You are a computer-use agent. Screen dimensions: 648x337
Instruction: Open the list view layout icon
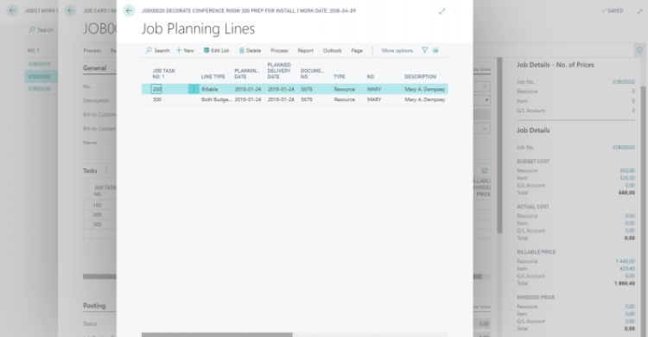click(435, 50)
